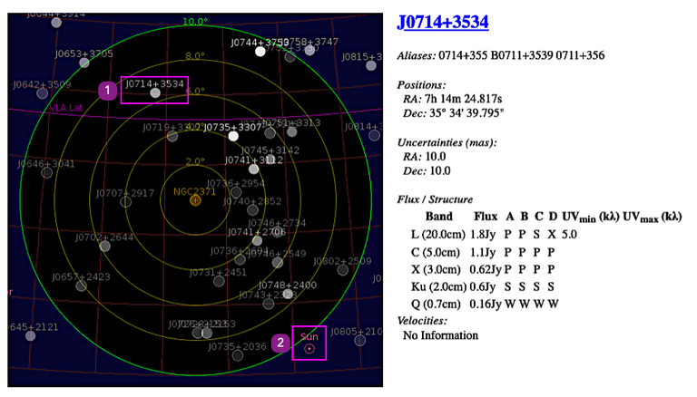
Task: Pick the bright J0744+3753 source dot
Action: (x=260, y=51)
